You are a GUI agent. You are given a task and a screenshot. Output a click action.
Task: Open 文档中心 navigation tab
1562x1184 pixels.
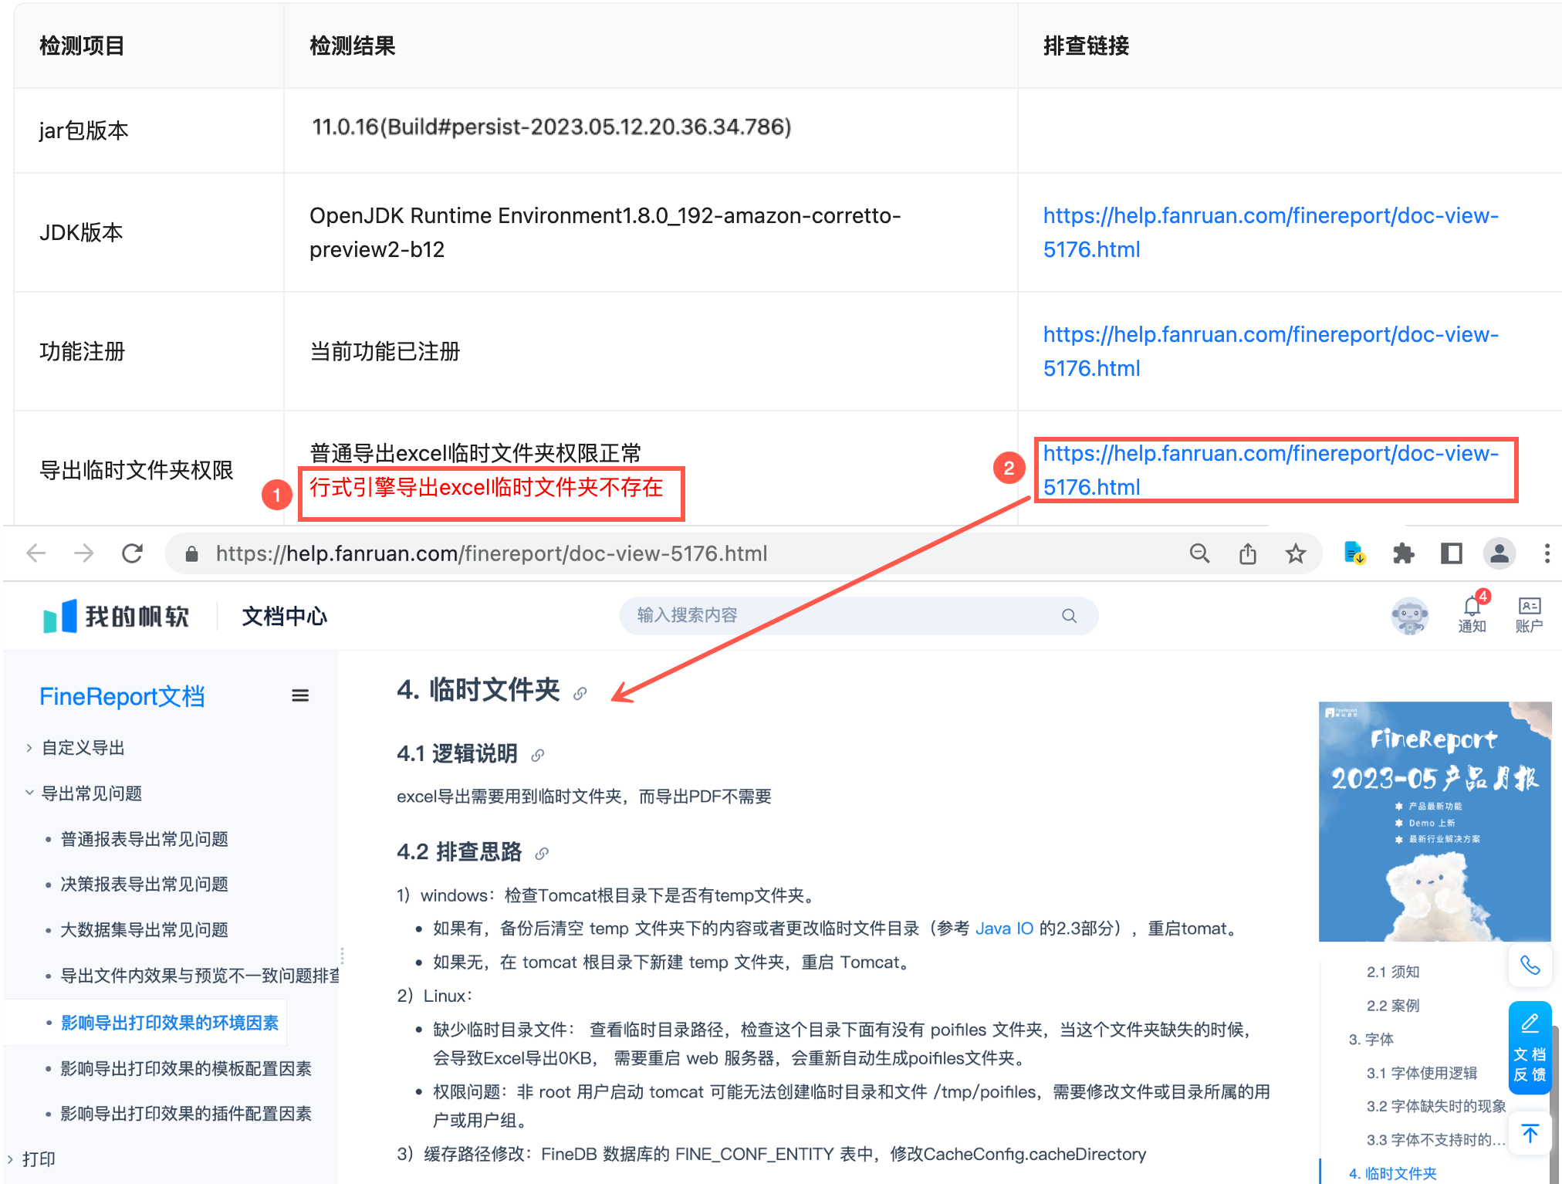point(284,616)
